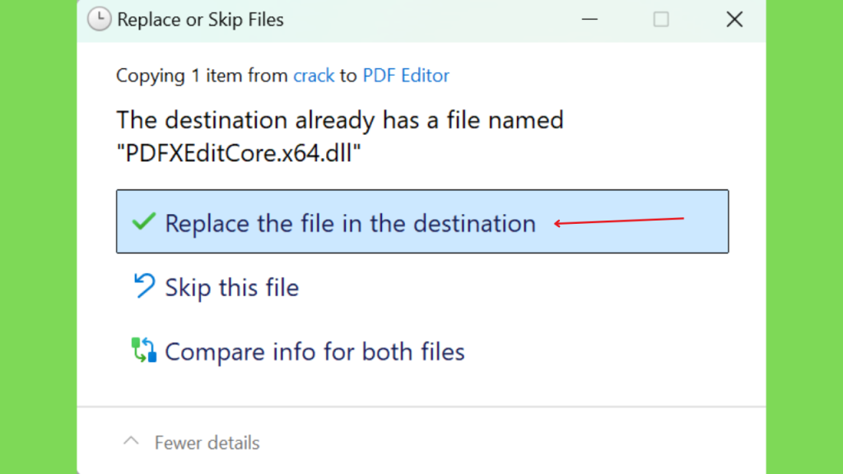Click the green checkmark icon beside Replace

pos(143,221)
